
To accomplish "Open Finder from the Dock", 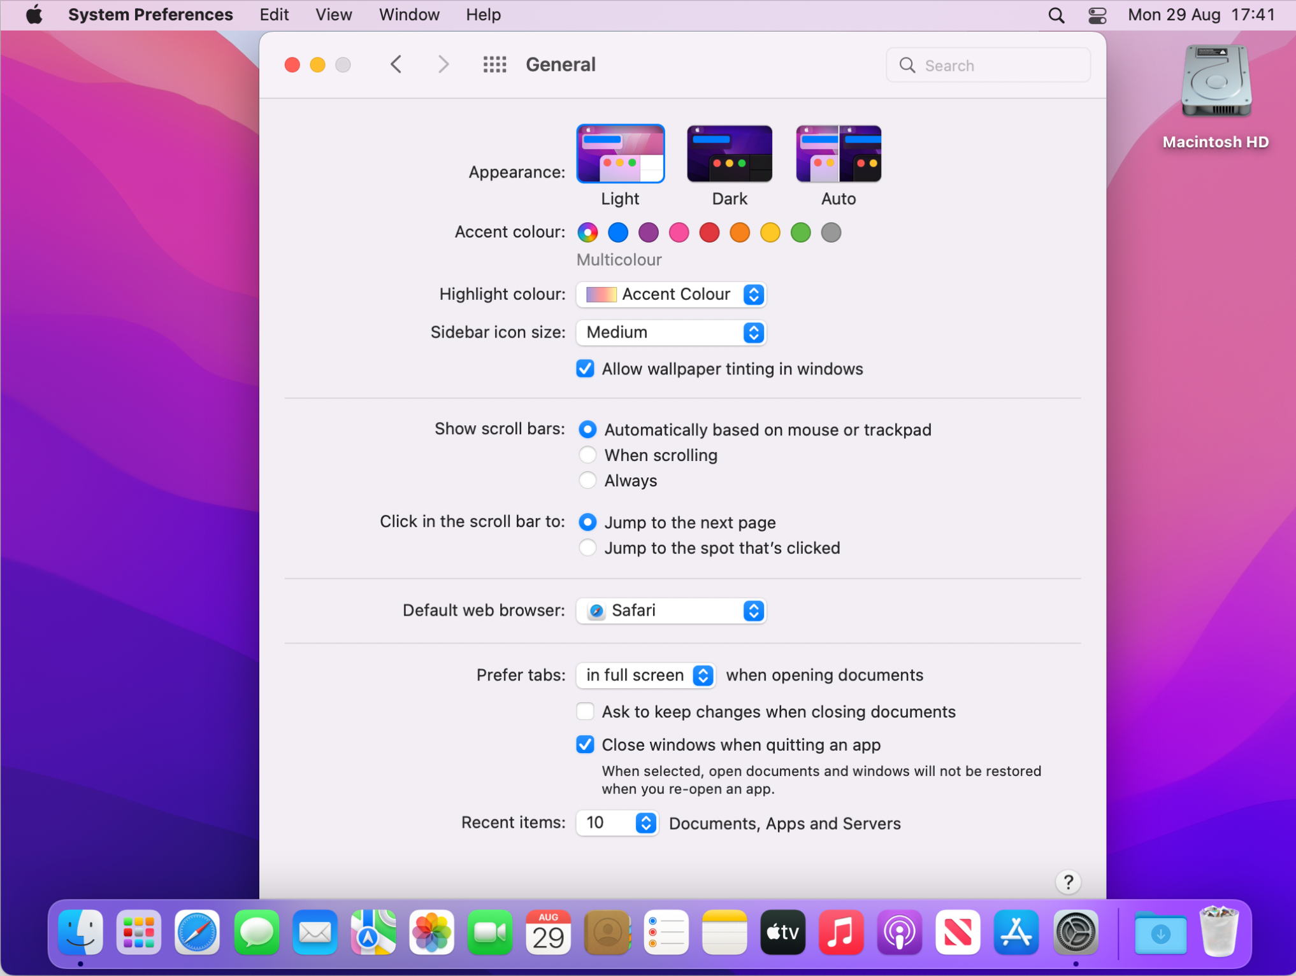I will [x=80, y=932].
